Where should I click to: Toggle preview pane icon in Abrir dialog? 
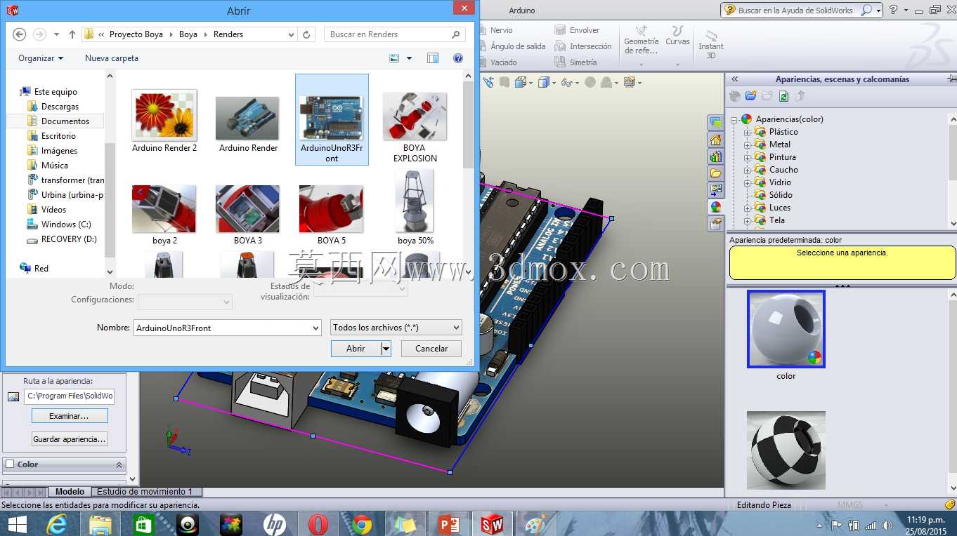pyautogui.click(x=433, y=58)
